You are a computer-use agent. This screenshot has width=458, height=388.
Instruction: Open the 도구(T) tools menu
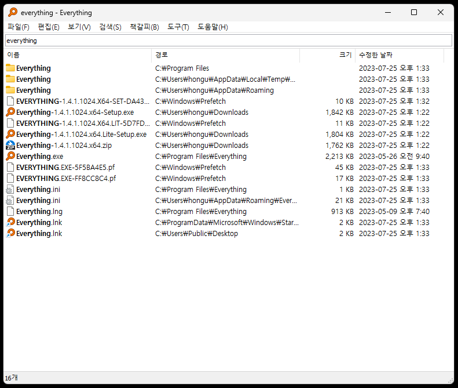(178, 27)
